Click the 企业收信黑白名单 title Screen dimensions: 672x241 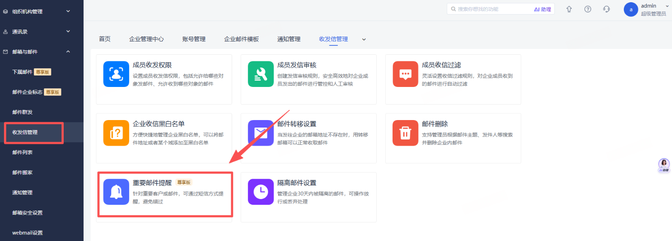[159, 124]
